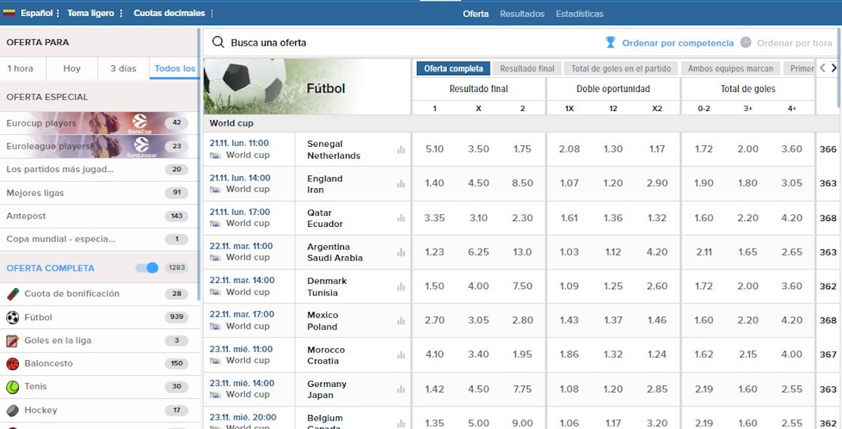This screenshot has height=429, width=842.
Task: Select the Ambos equipos marcan tab
Action: (730, 69)
